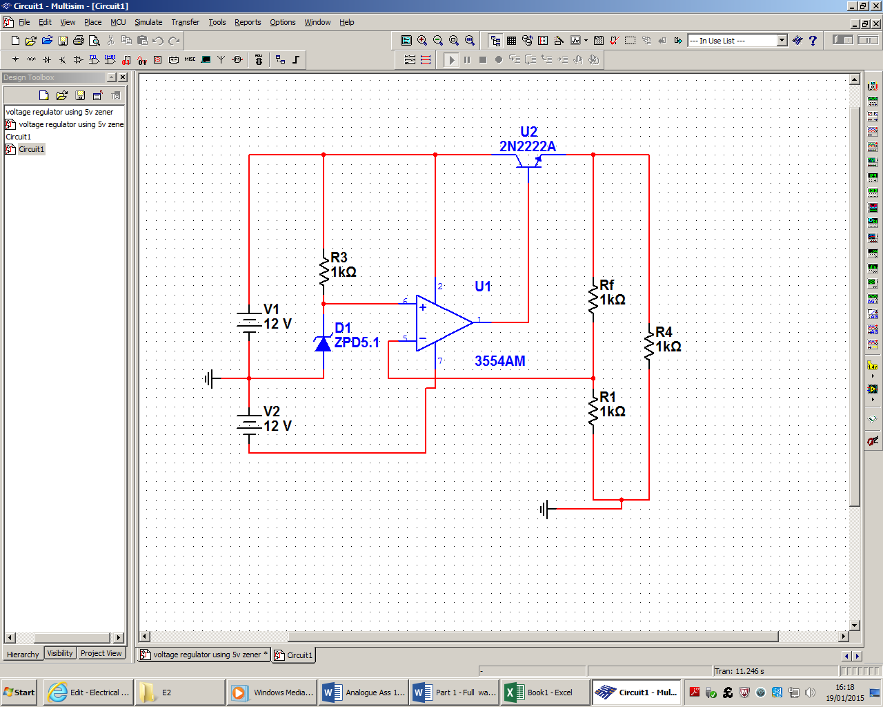Stop the simulation
The height and width of the screenshot is (707, 883).
(483, 60)
